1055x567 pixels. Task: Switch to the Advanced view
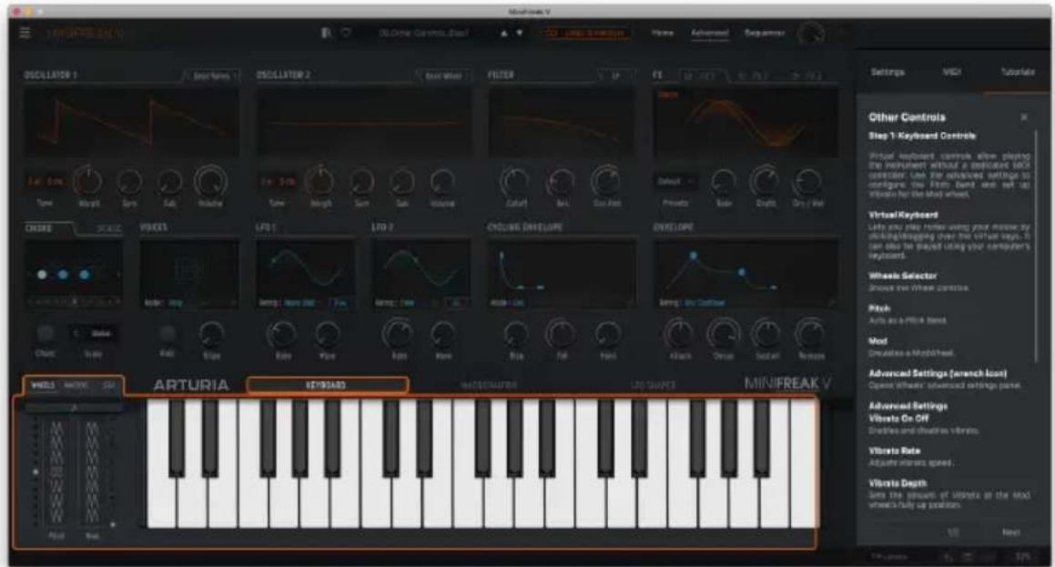(710, 32)
